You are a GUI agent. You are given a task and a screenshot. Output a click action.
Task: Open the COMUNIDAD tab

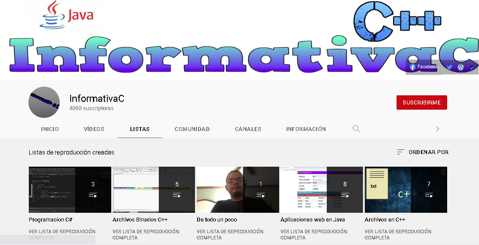click(192, 129)
